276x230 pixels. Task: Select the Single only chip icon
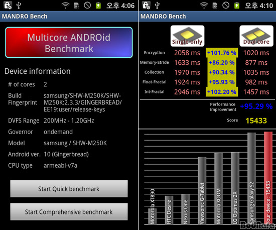pos(187,36)
